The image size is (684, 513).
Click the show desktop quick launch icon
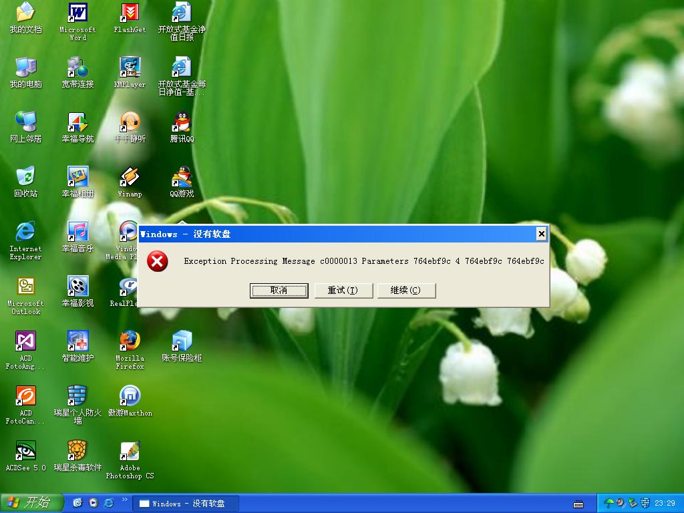(77, 503)
